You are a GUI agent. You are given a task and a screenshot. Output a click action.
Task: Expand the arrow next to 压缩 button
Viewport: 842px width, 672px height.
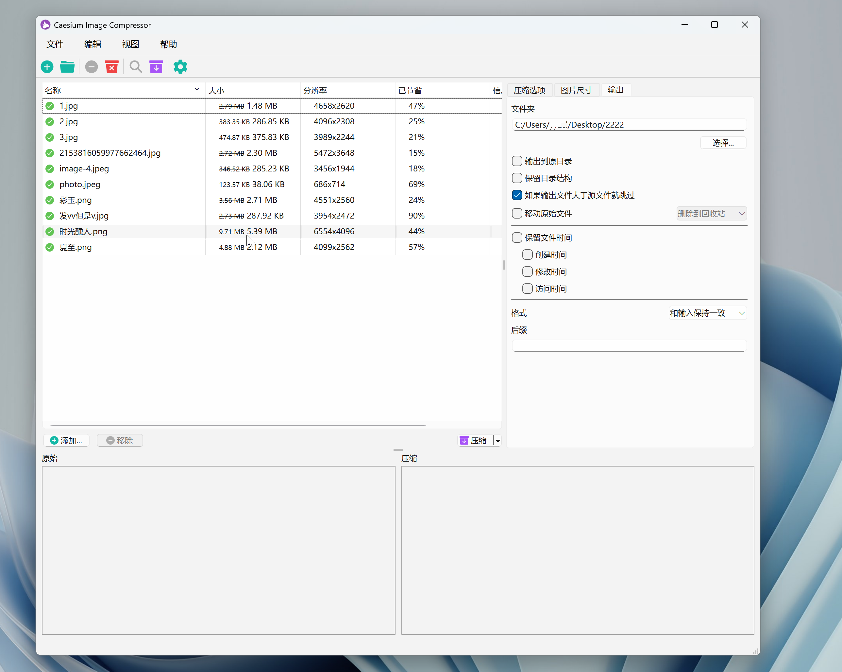click(x=498, y=441)
